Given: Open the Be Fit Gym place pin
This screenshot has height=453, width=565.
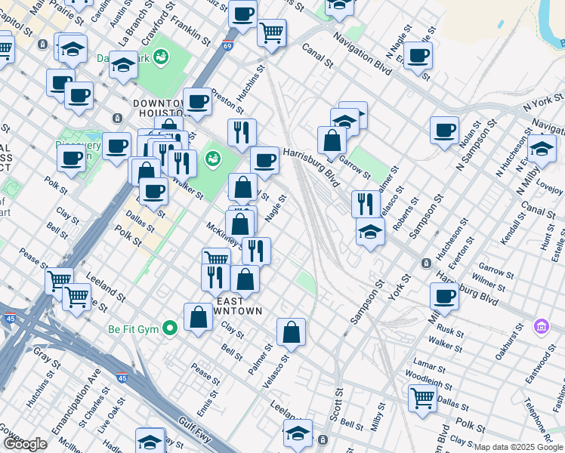Looking at the screenshot, I should pos(170,328).
